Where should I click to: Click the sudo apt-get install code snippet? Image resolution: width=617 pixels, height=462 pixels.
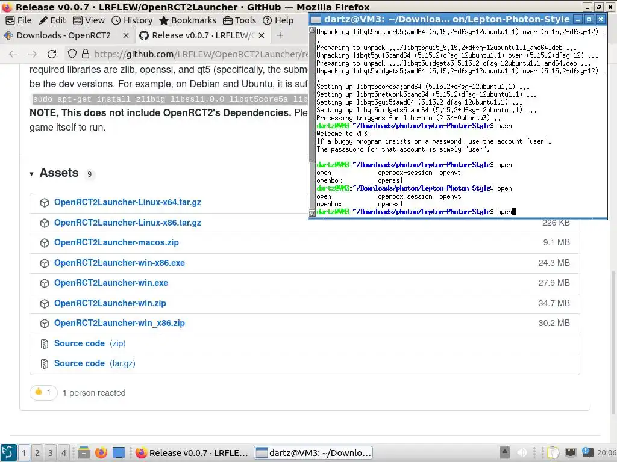click(x=169, y=99)
